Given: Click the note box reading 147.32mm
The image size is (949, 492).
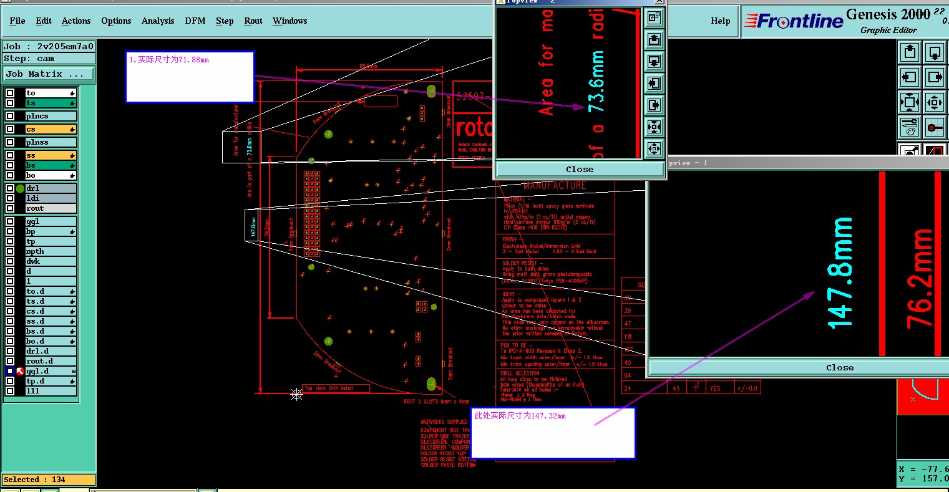Looking at the screenshot, I should [553, 433].
